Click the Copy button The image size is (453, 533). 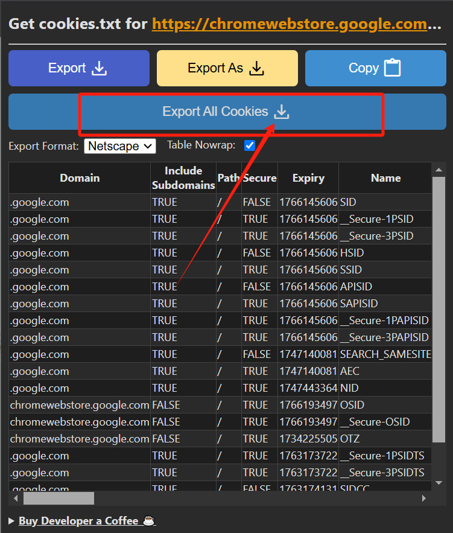pos(376,68)
